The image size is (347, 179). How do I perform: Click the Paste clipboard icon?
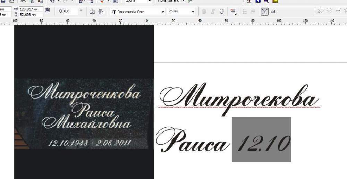tap(40, 1)
